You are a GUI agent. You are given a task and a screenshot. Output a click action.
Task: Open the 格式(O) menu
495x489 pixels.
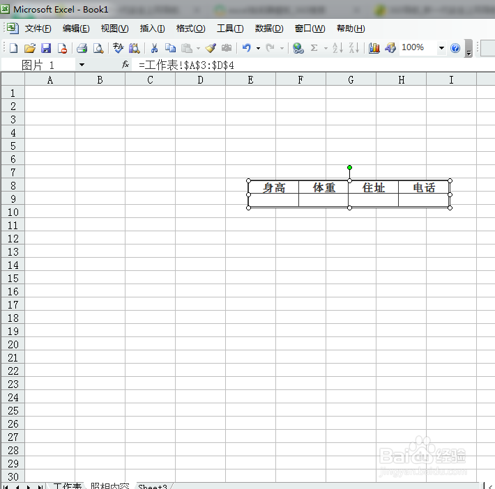[190, 29]
